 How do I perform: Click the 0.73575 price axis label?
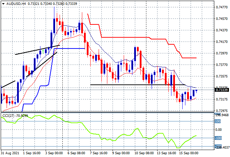tap(222, 76)
